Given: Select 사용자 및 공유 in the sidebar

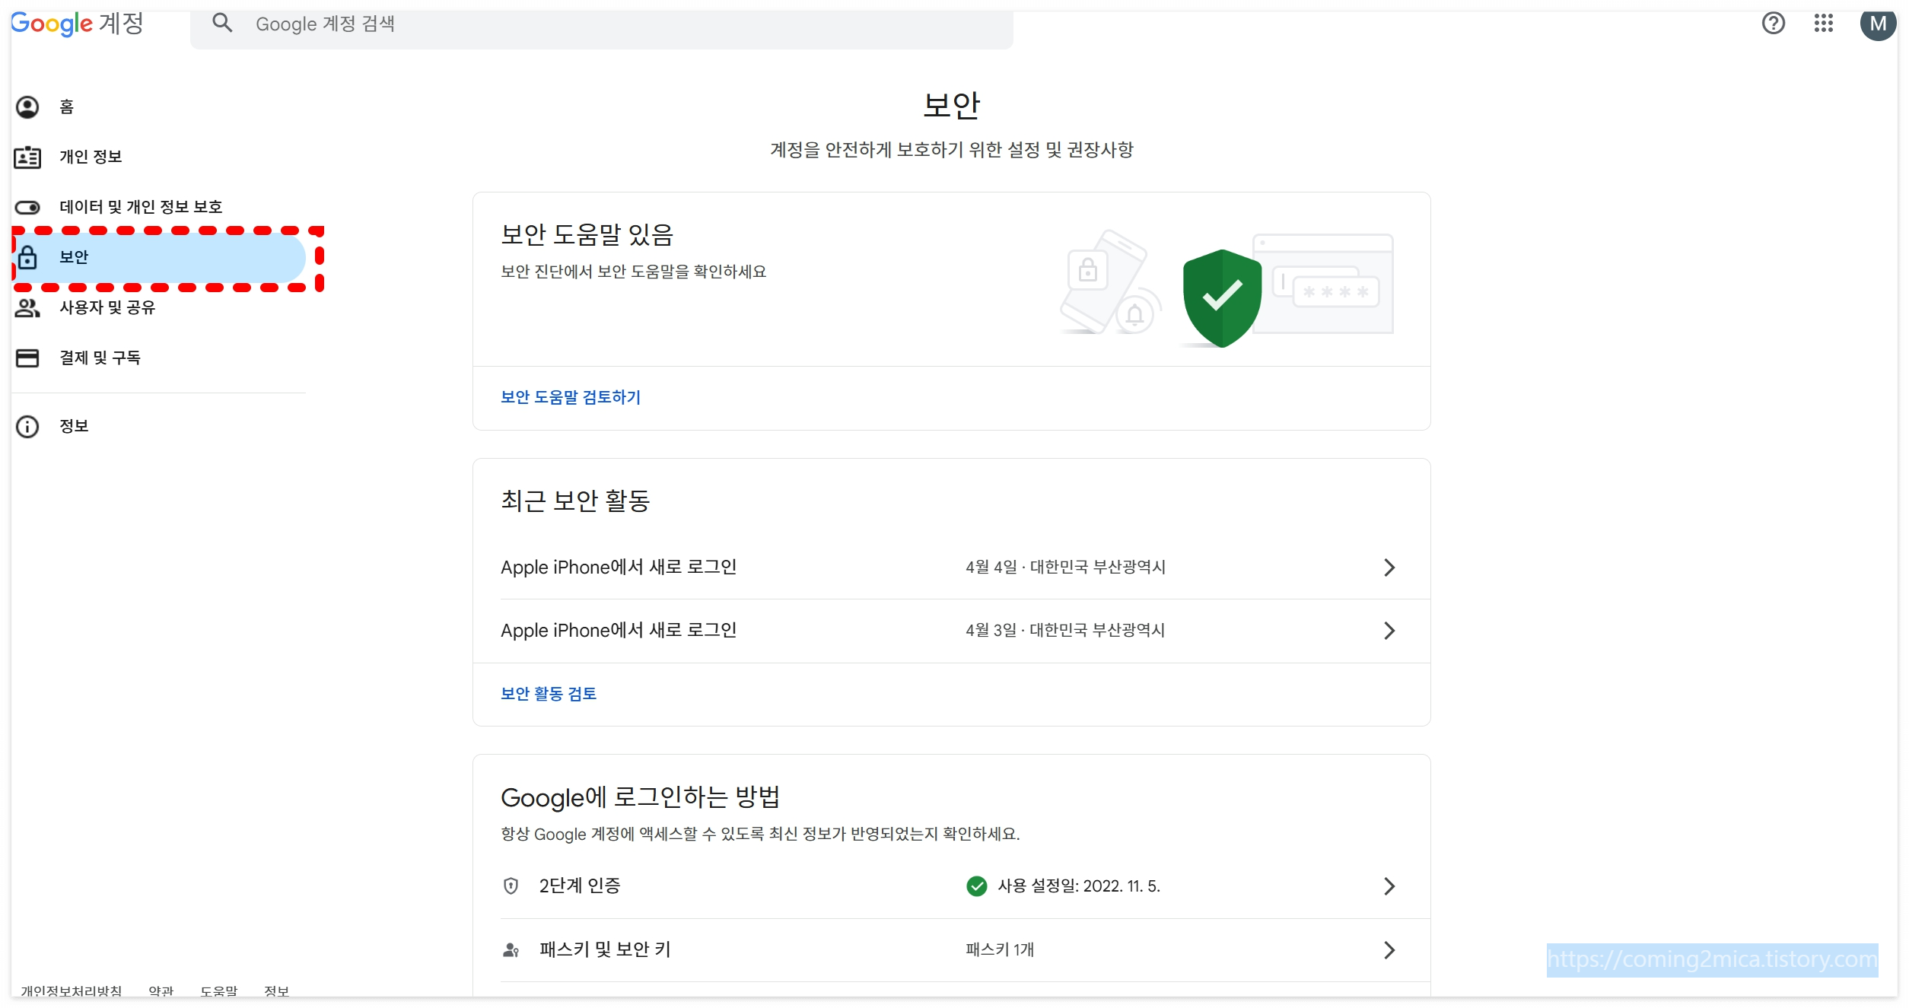Looking at the screenshot, I should 107,308.
